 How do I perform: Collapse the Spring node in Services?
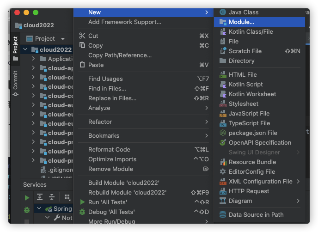coord(39,208)
